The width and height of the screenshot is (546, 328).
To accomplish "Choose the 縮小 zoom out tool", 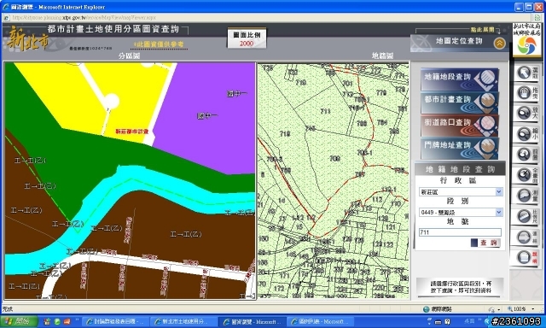I will (x=527, y=134).
